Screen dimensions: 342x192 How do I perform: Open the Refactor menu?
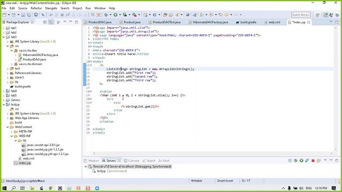pos(36,9)
